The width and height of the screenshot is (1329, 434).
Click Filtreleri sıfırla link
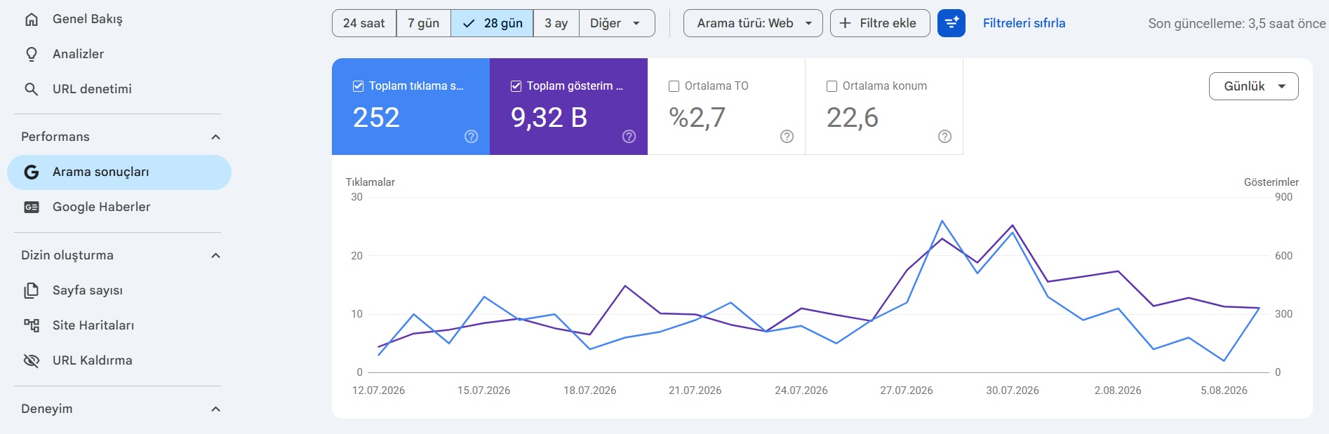(x=1024, y=23)
